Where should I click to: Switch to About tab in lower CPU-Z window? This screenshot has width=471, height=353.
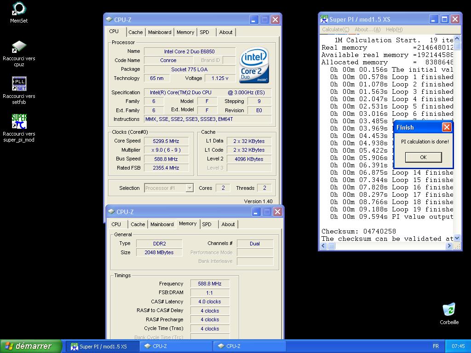[228, 224]
